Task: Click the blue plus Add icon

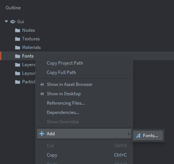Action: pos(42,134)
